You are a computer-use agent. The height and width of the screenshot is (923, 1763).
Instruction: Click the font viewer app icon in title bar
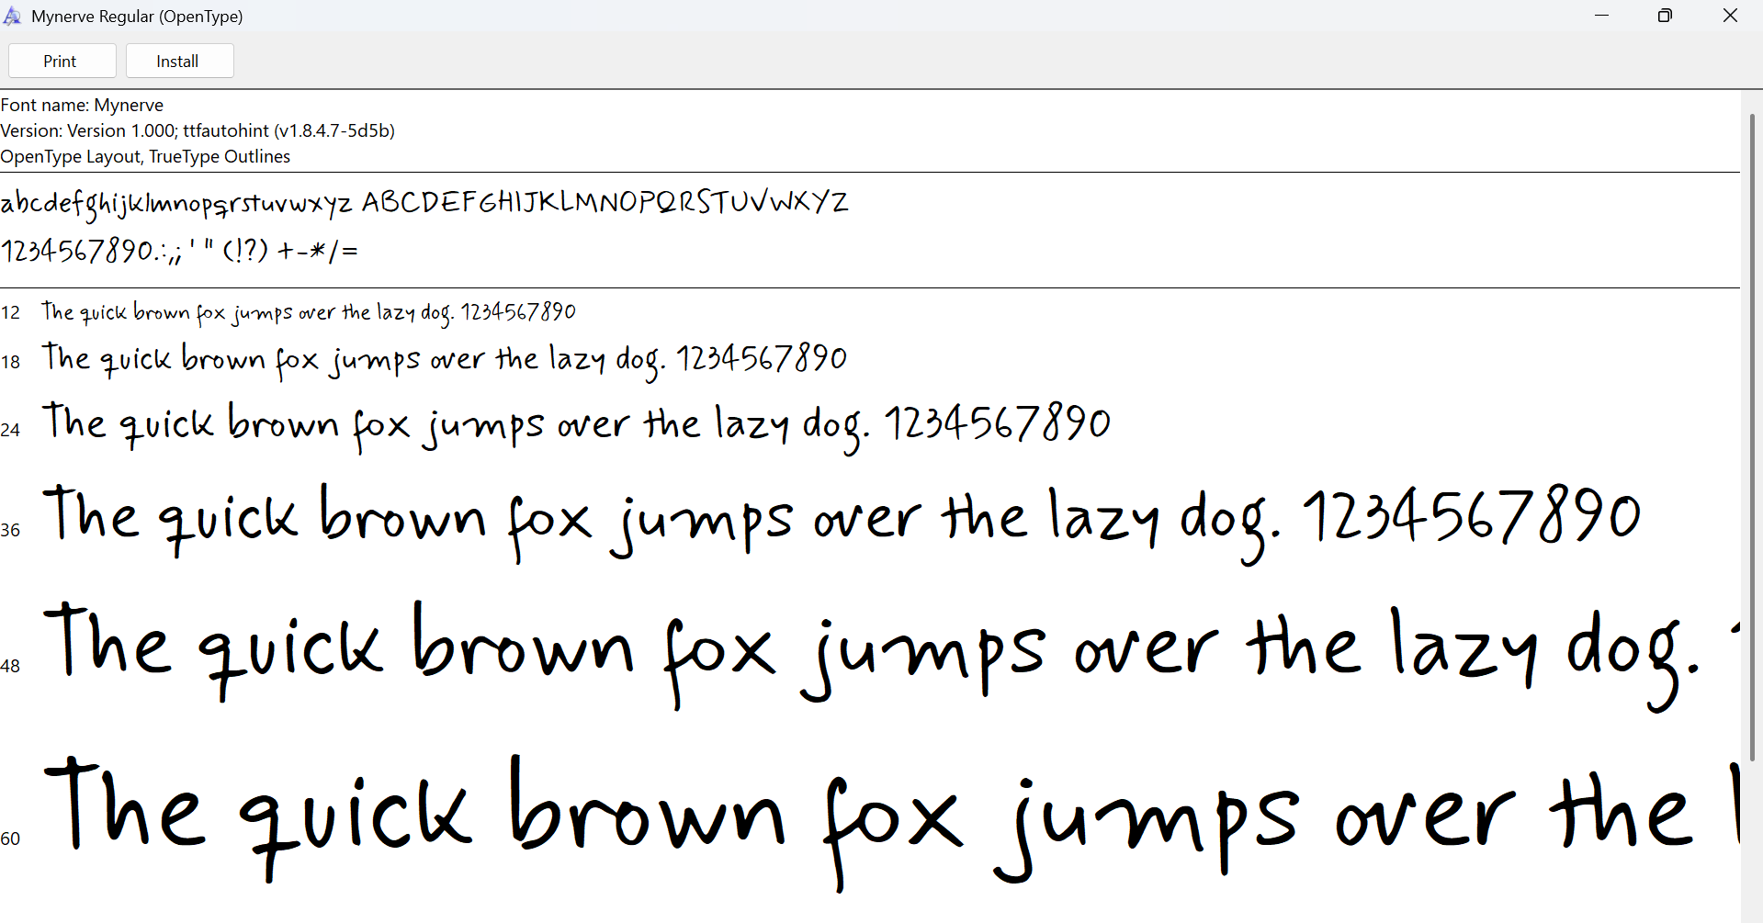(x=12, y=16)
